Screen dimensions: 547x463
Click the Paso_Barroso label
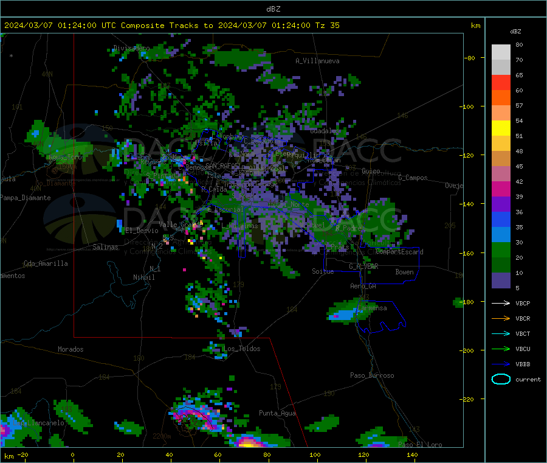point(372,375)
